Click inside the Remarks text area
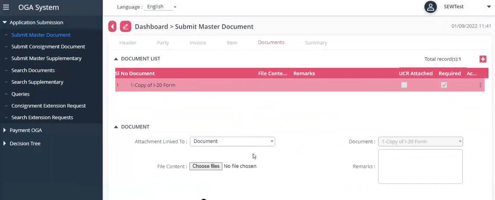This screenshot has width=495, height=200. [420, 167]
